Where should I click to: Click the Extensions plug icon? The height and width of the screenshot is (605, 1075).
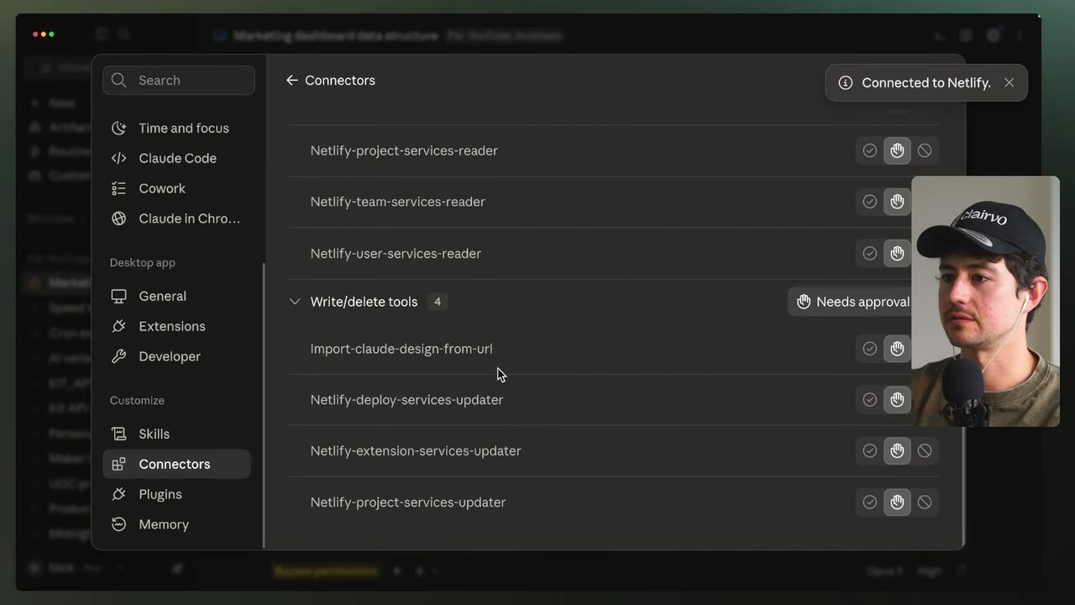[119, 326]
